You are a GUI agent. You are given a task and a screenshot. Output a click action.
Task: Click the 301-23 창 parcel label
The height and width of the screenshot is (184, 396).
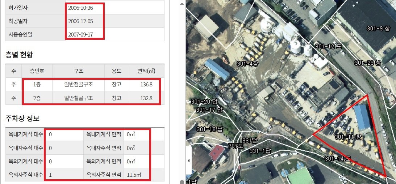point(367,63)
